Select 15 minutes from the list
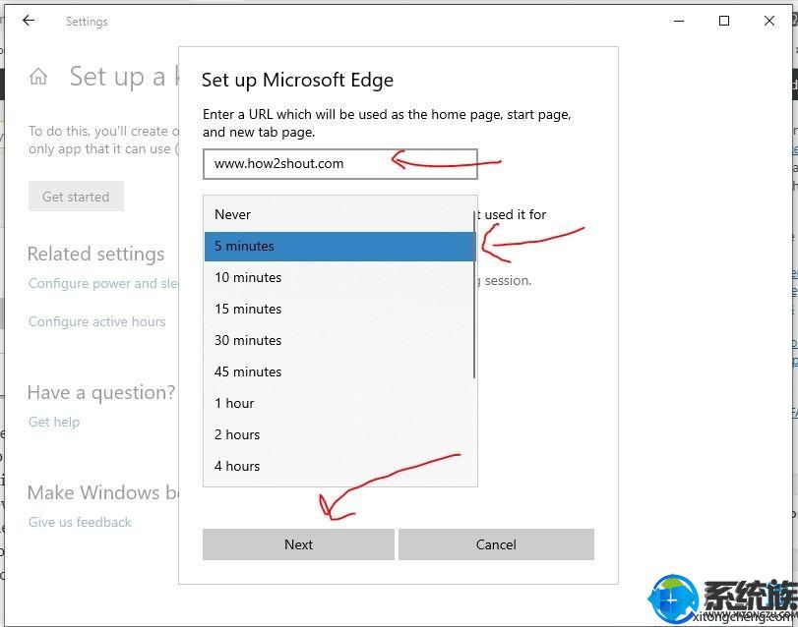798x627 pixels. [x=338, y=309]
